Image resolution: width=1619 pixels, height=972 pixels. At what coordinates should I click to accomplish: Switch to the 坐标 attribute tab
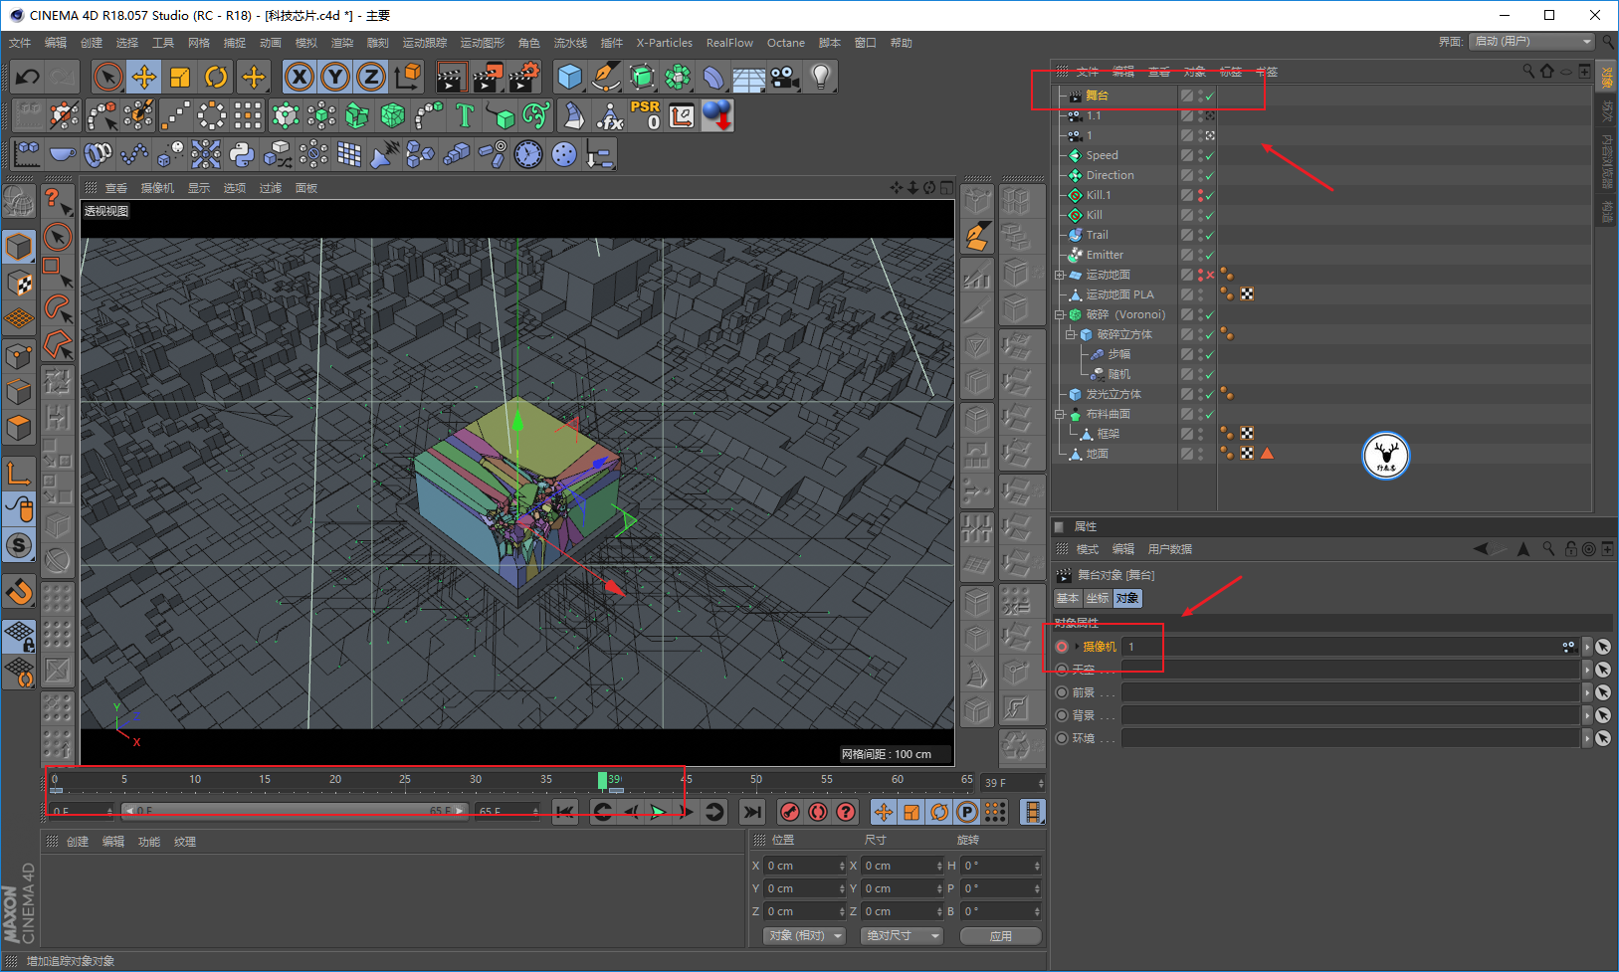click(1098, 598)
